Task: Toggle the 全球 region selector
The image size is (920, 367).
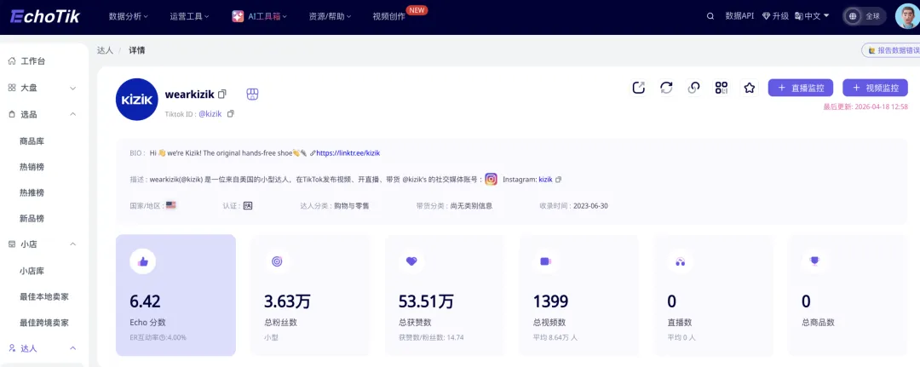Action: (x=865, y=16)
